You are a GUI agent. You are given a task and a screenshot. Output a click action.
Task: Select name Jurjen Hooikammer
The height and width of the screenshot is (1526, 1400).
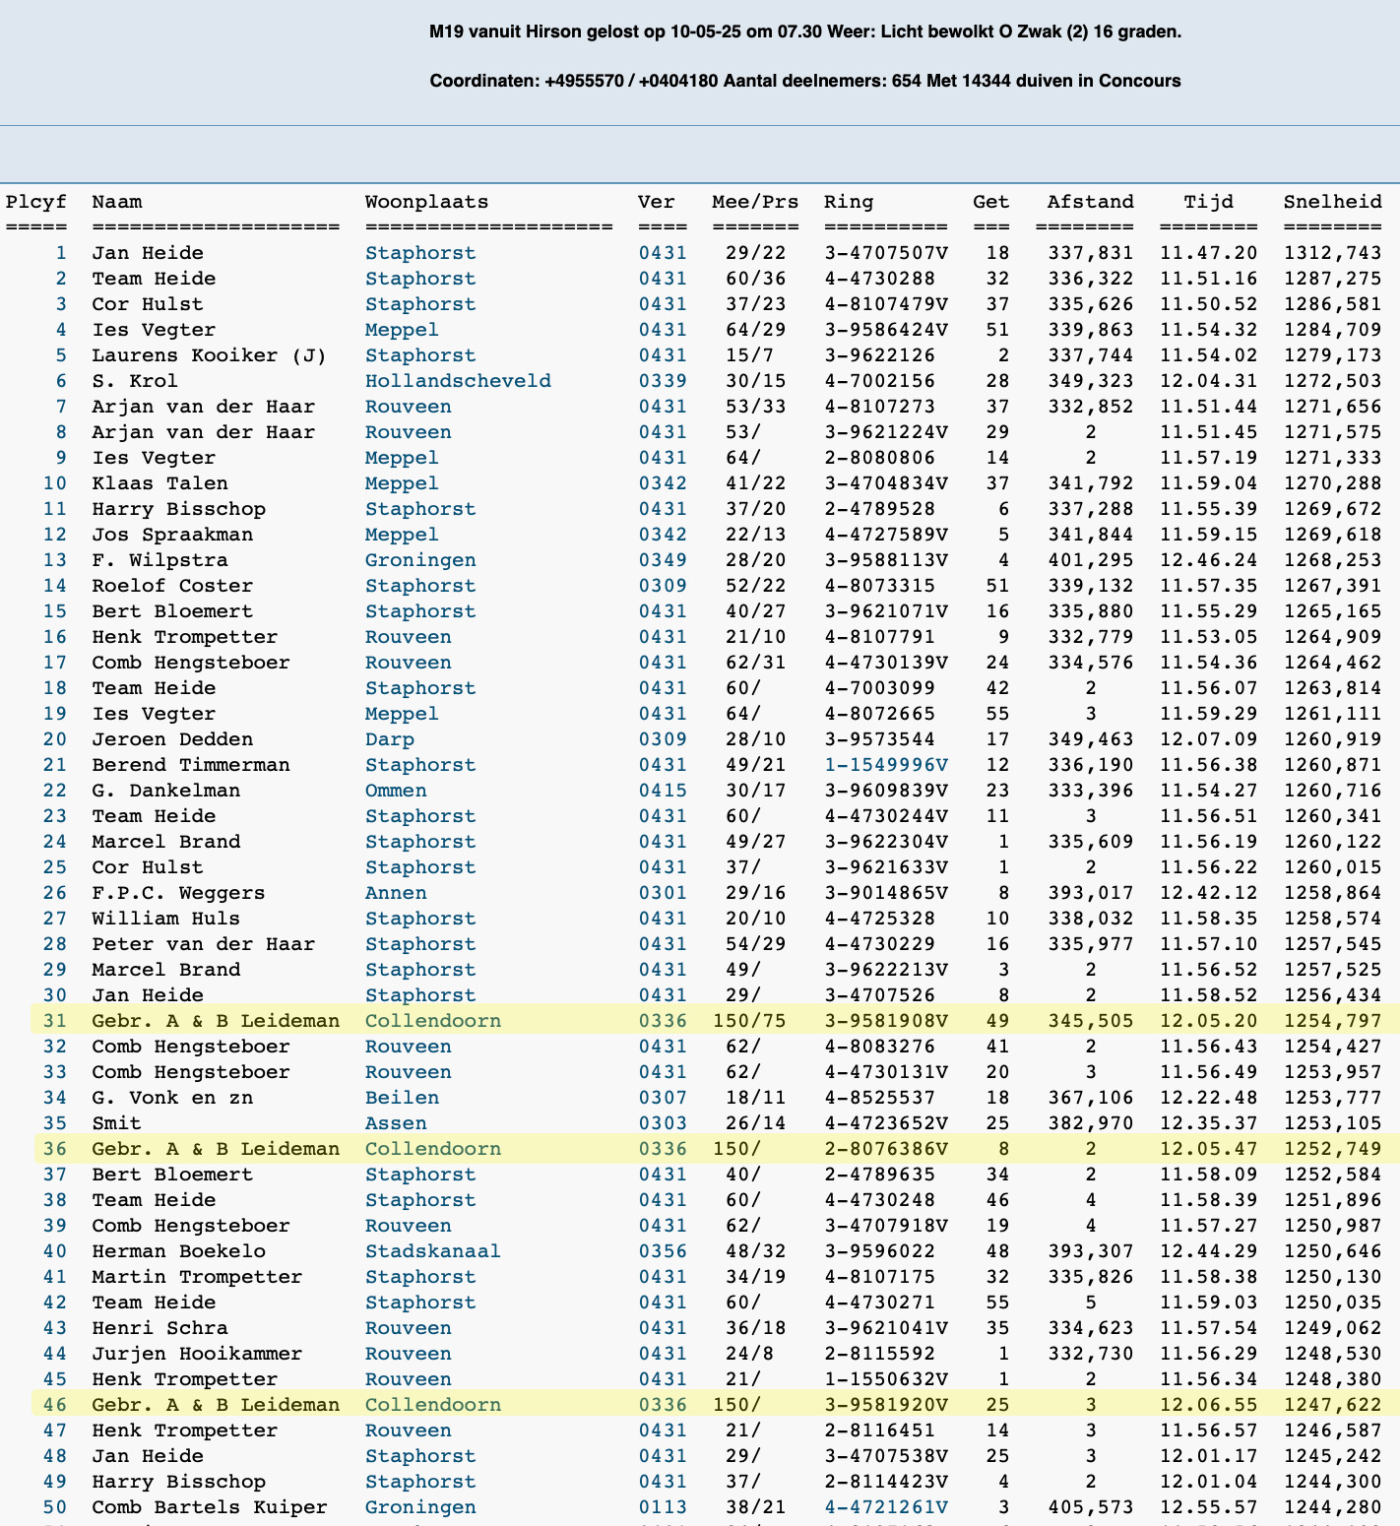[x=197, y=1354]
